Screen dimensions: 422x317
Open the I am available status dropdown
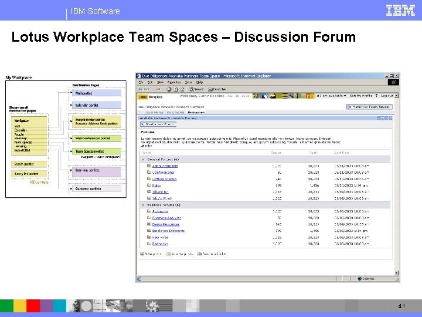point(331,96)
